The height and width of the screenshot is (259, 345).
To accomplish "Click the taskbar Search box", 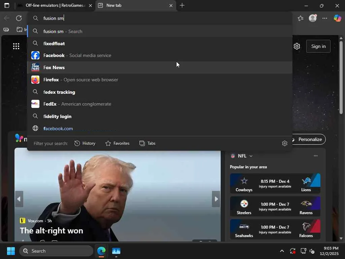I will [56, 251].
